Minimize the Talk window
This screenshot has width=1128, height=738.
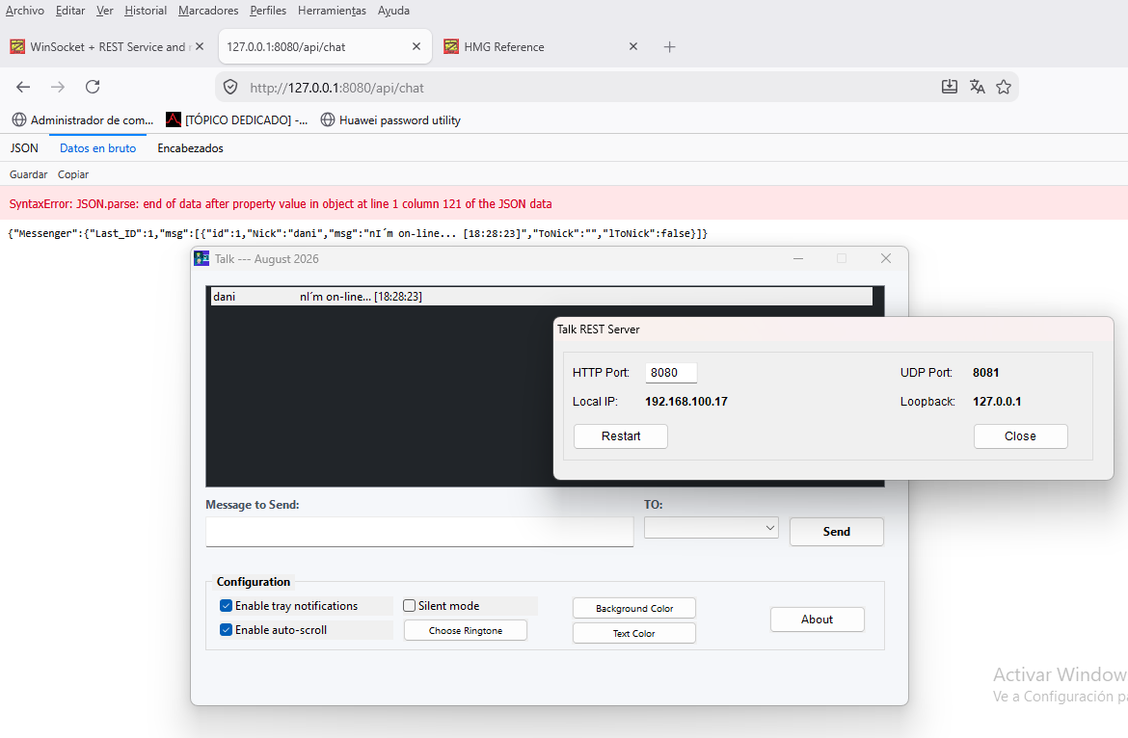[x=798, y=259]
